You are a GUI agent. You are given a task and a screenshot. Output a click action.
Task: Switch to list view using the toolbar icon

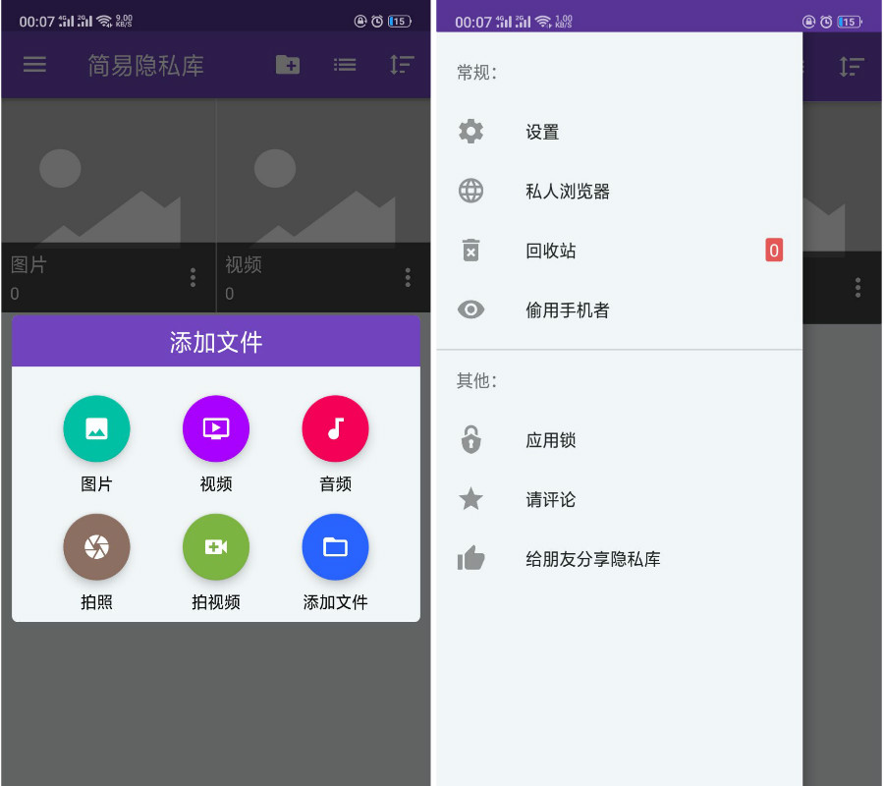[345, 65]
